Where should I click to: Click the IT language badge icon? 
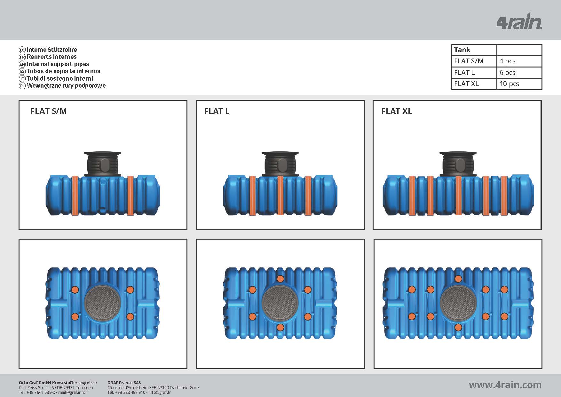click(22, 79)
